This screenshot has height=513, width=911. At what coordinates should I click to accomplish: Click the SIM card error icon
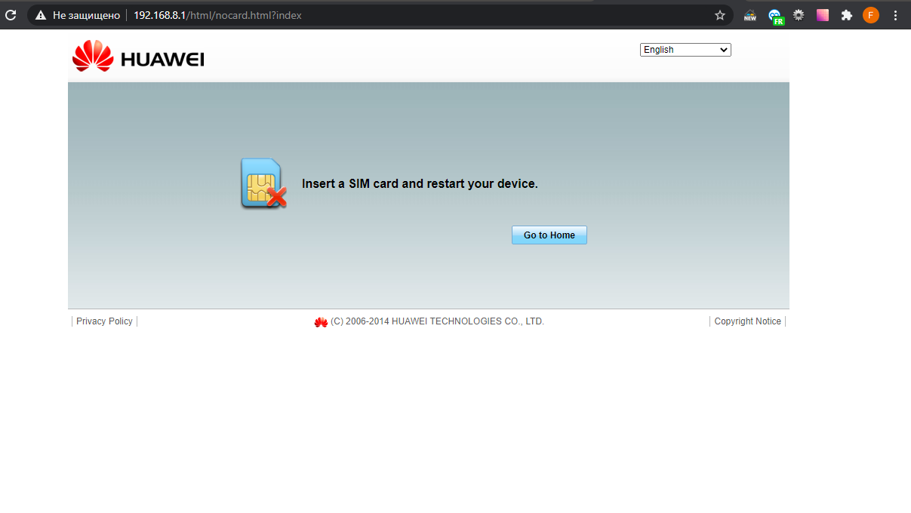pyautogui.click(x=263, y=183)
